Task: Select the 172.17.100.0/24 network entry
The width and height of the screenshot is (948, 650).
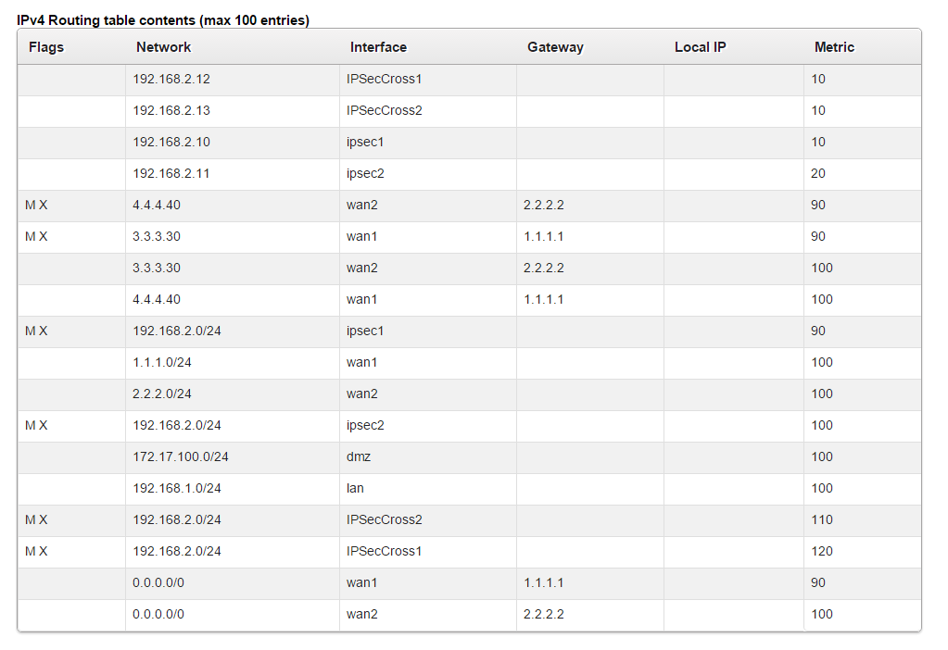Action: point(181,457)
